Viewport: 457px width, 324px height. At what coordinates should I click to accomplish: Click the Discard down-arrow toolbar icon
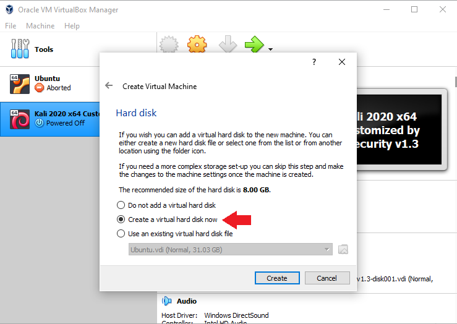pyautogui.click(x=228, y=45)
